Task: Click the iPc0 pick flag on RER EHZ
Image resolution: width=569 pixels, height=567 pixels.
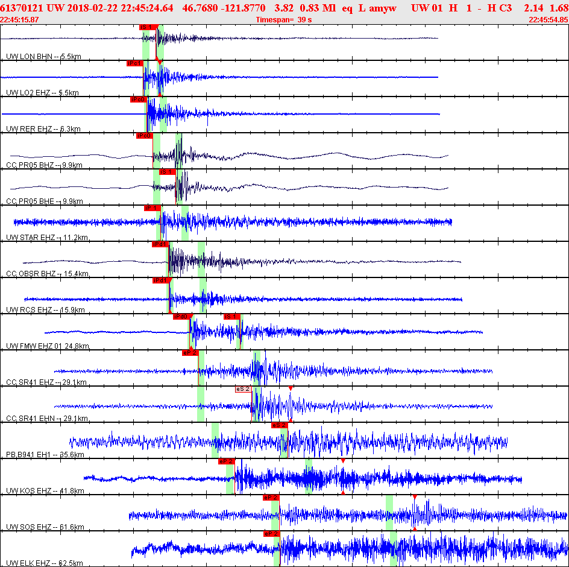Action: tap(138, 100)
